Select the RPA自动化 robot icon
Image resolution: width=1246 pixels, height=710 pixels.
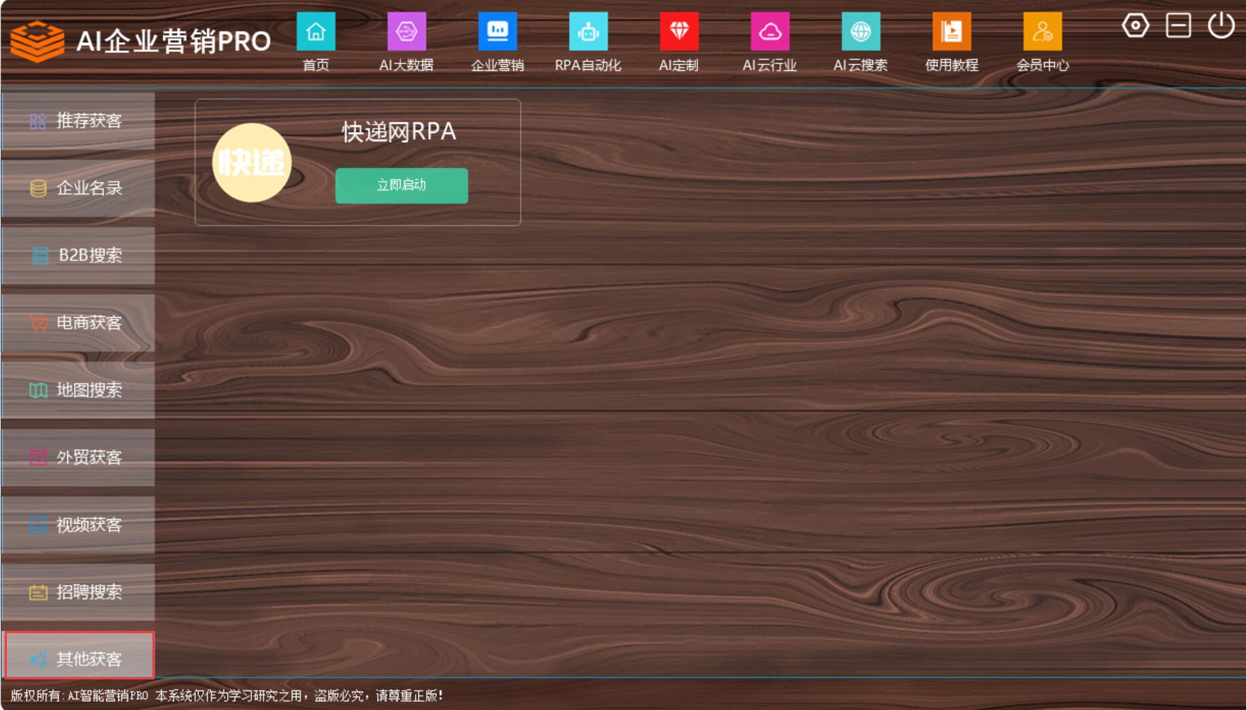[x=588, y=32]
